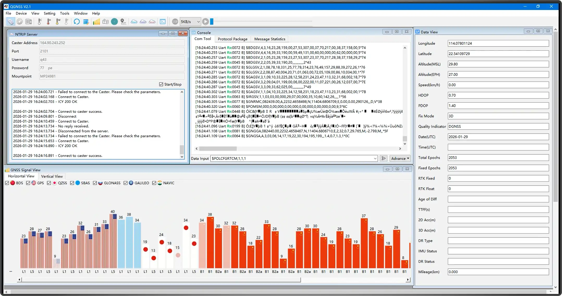Viewport: 562px width, 296px height.
Task: Open the signal strength bars view icon
Action: (x=96, y=22)
